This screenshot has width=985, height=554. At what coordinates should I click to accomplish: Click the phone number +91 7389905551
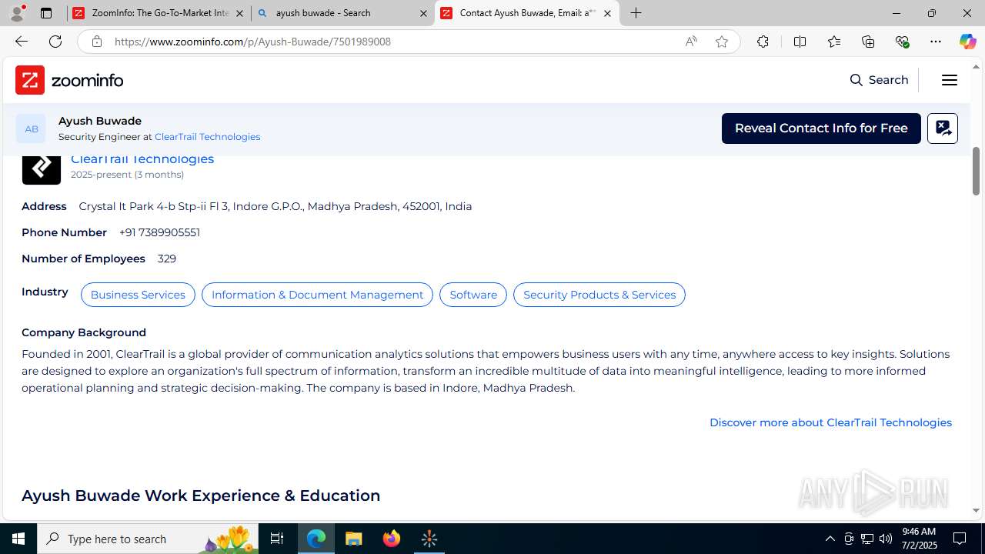[x=159, y=232]
